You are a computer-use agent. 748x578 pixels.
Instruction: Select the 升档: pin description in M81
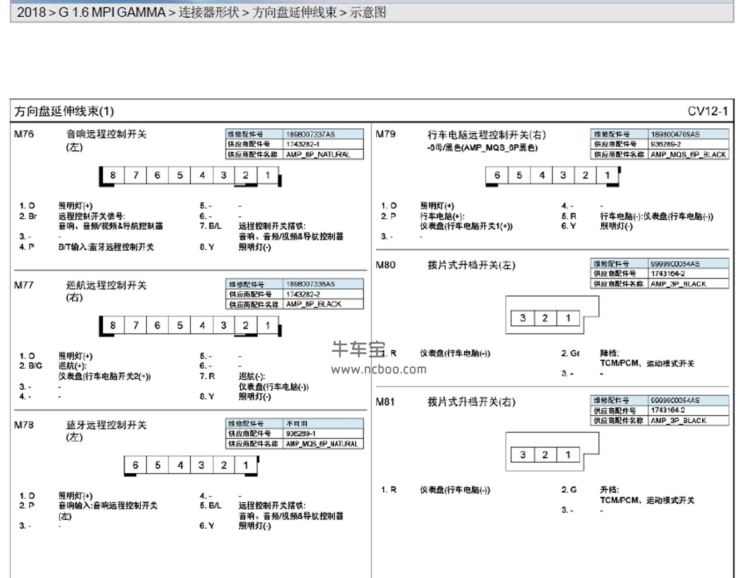click(x=610, y=490)
